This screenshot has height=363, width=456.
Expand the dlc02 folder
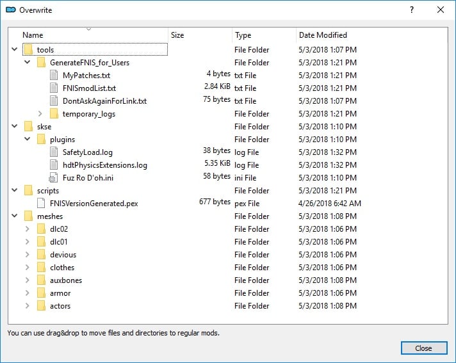(x=28, y=229)
